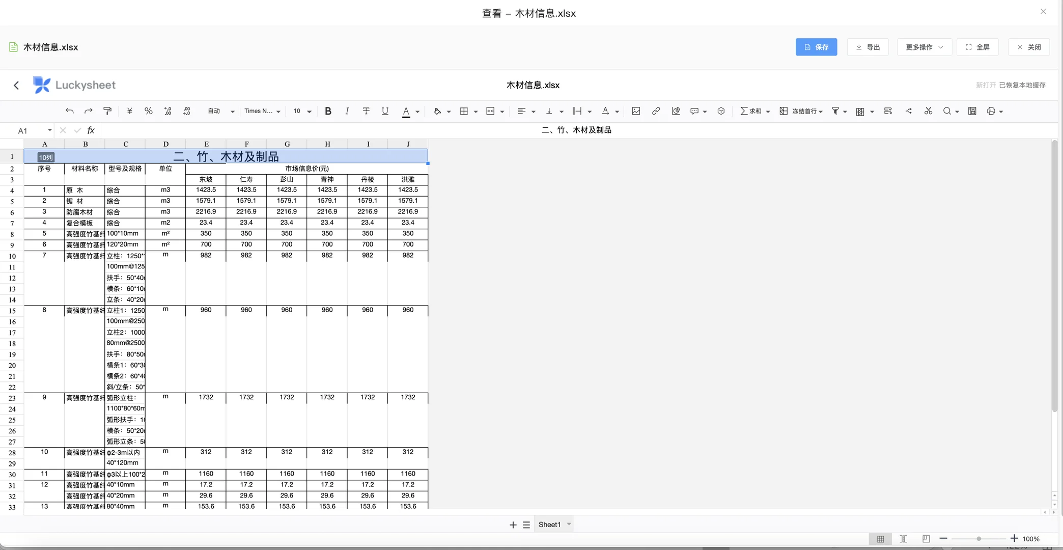Insert a chart from the toolbar
Image resolution: width=1063 pixels, height=550 pixels.
(x=676, y=111)
